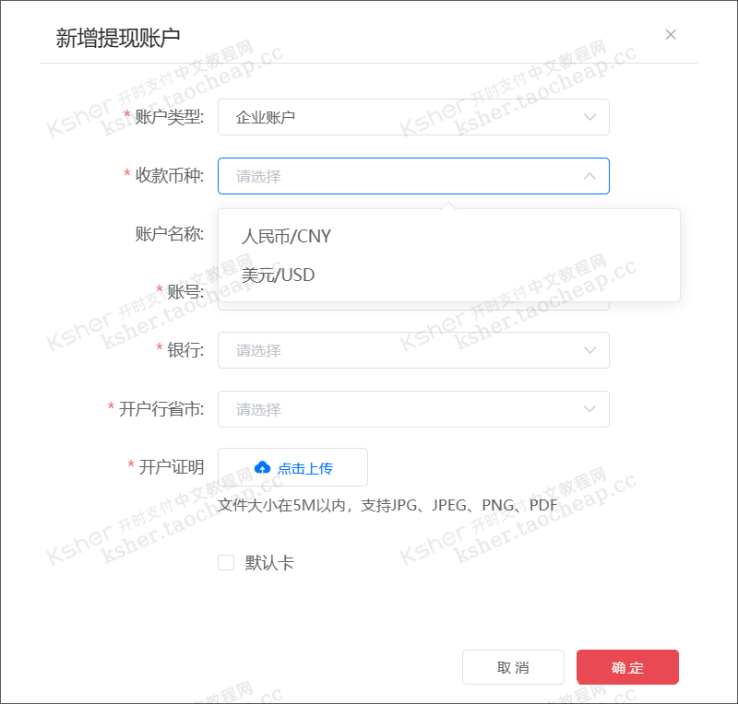Close the 新增提现账户 dialog with X
This screenshot has width=738, height=704.
(x=671, y=34)
